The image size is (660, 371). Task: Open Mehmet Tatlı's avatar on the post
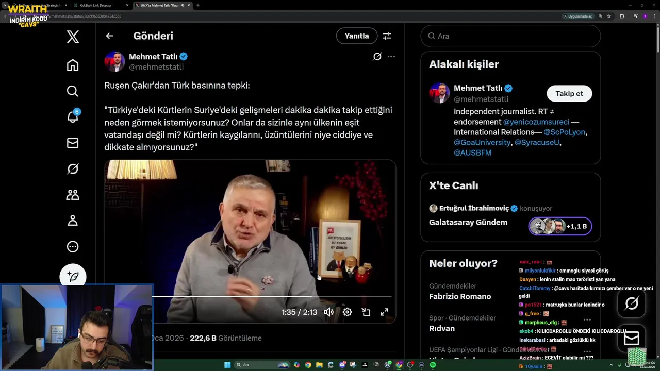pos(114,62)
